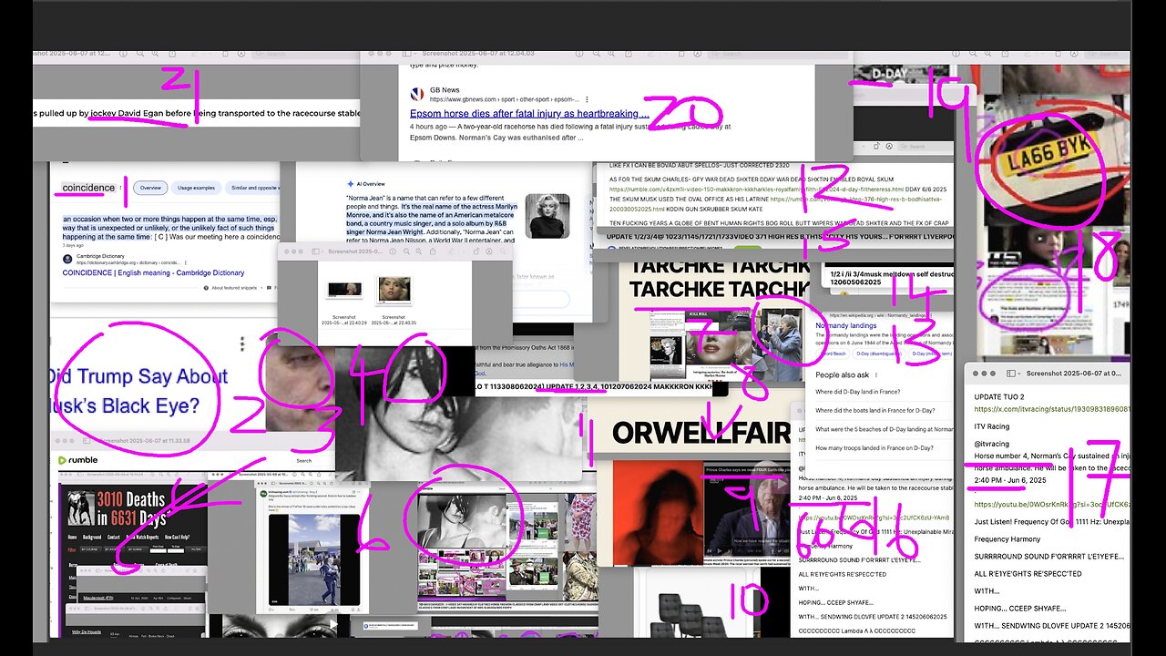The width and height of the screenshot is (1166, 656).
Task: Open the Marilyn Monroe portrait thumbnail
Action: click(x=547, y=216)
